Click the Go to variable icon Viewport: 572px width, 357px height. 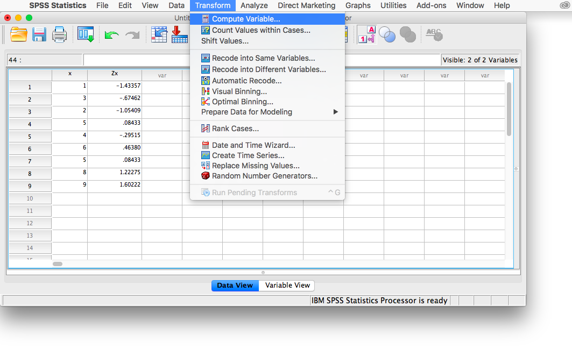point(179,34)
